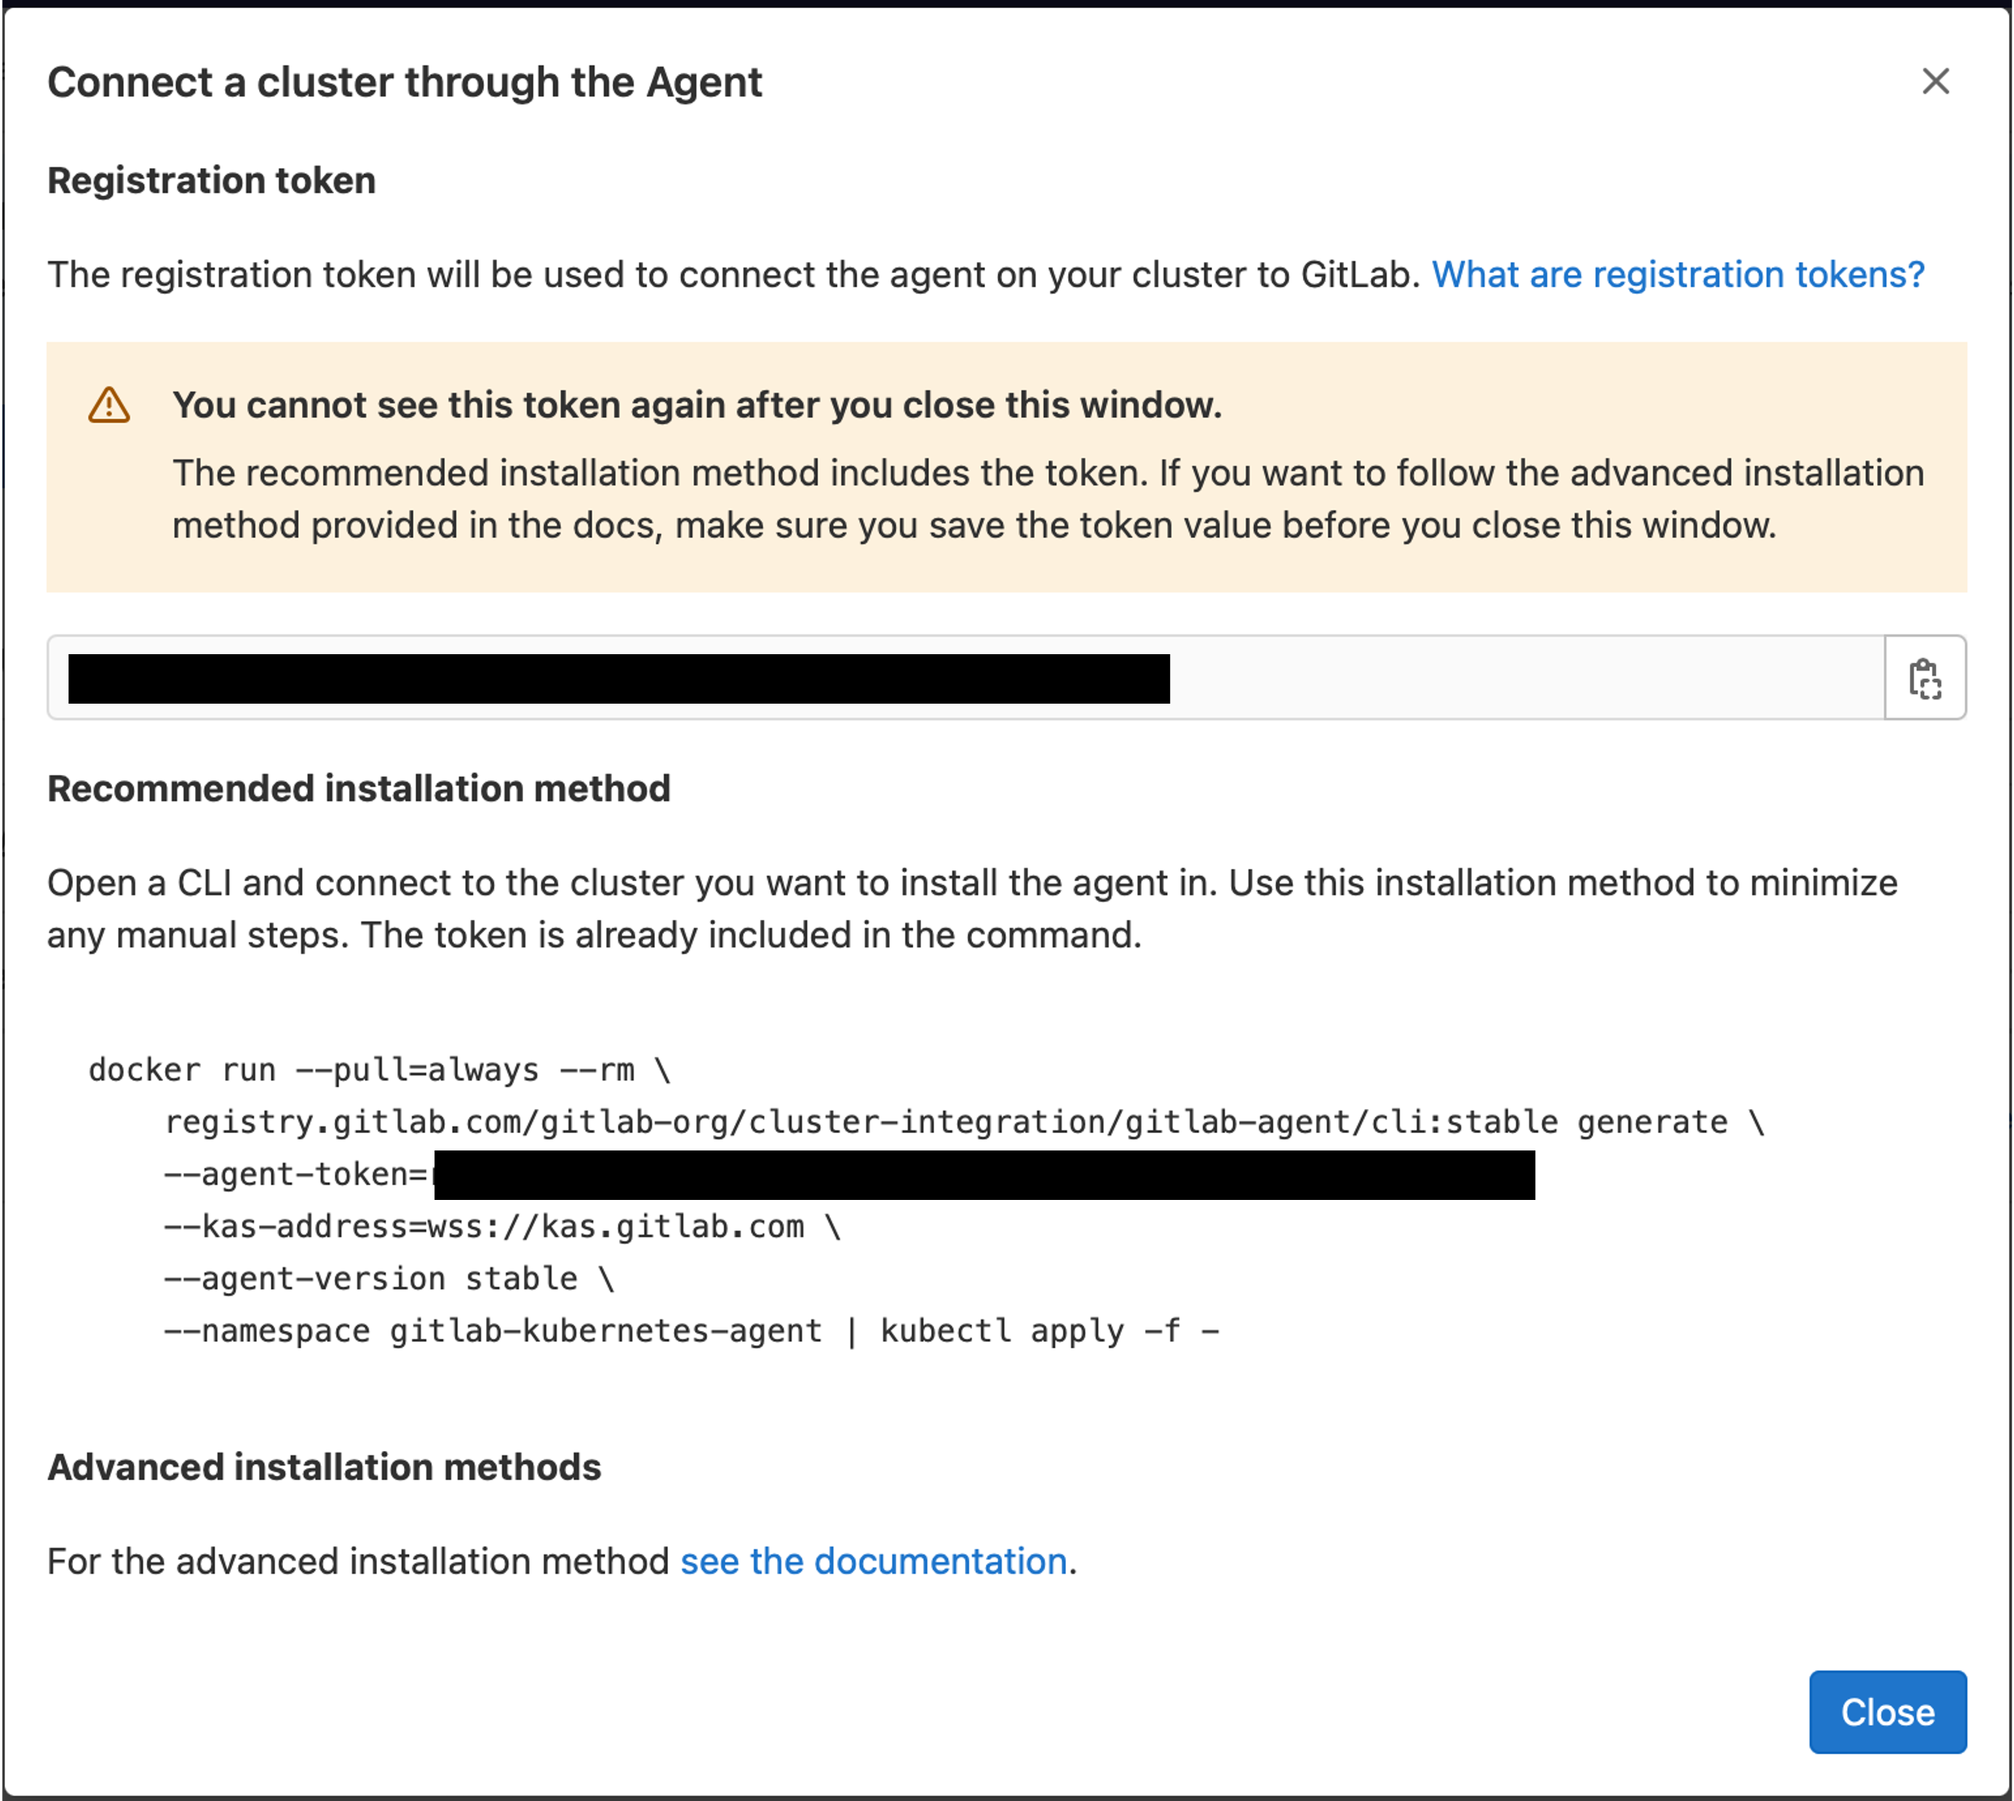This screenshot has height=1801, width=2014.
Task: Click the 'Advanced installation methods' heading
Action: (325, 1466)
